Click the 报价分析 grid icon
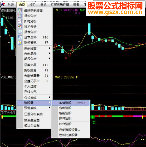The image size is (146, 147). pos(20,16)
